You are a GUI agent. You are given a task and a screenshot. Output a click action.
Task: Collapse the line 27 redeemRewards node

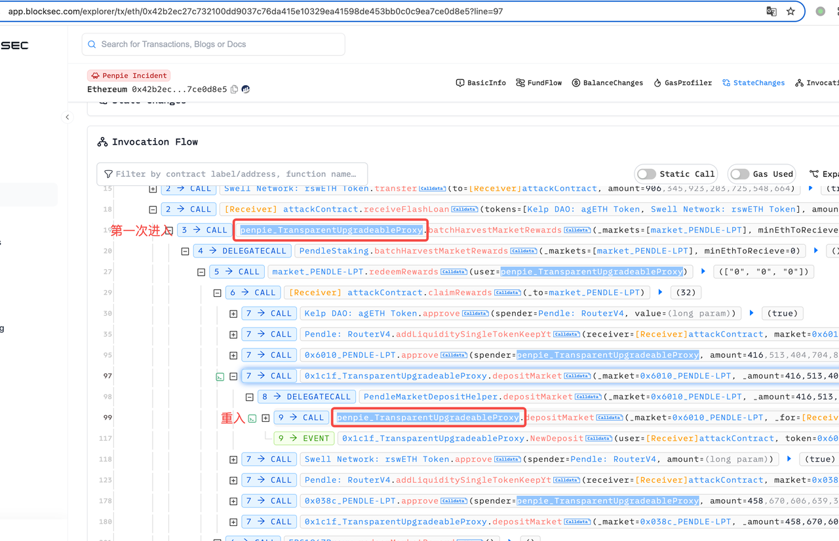click(201, 272)
